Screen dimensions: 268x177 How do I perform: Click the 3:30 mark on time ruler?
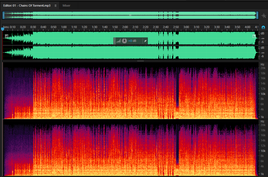click(x=217, y=27)
